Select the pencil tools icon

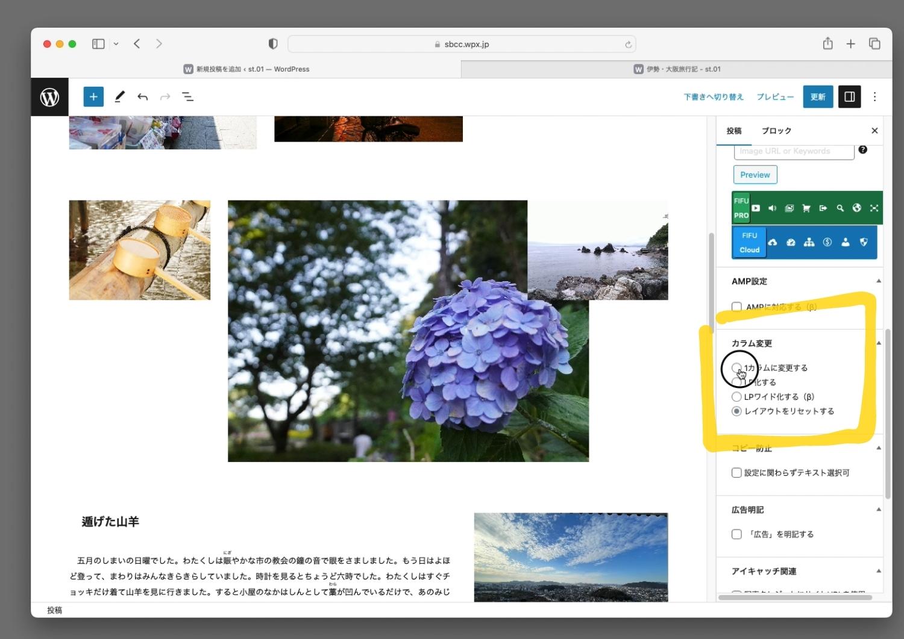[x=119, y=97]
